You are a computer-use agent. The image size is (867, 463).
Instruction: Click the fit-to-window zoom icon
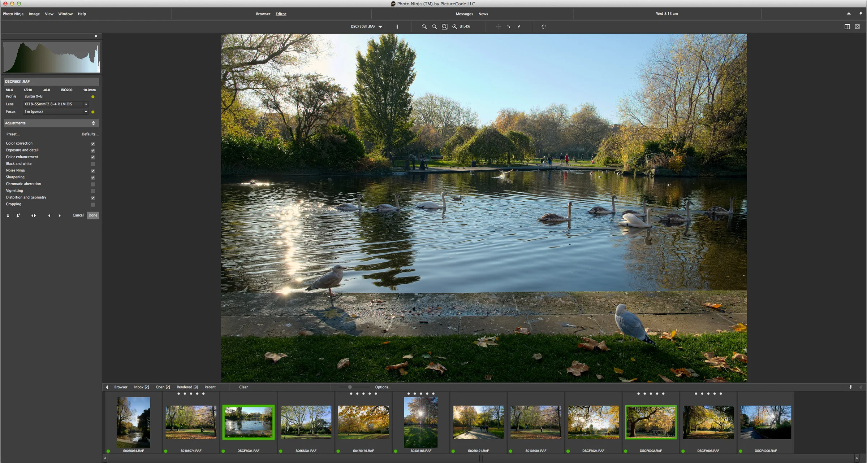[445, 27]
